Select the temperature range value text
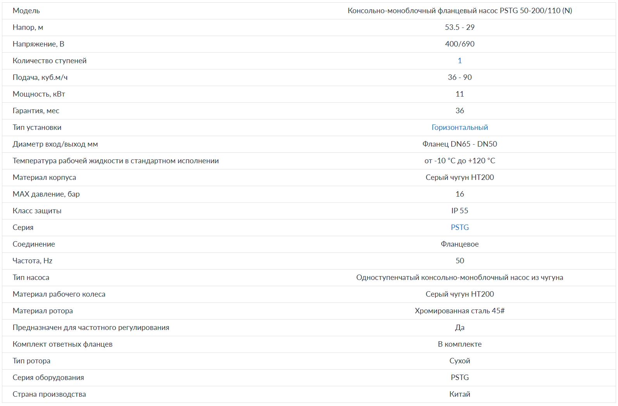 coord(459,161)
